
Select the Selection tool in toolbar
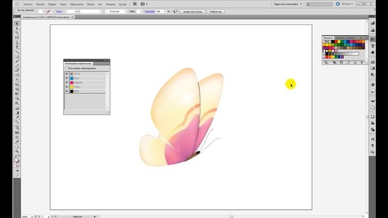[x=17, y=24]
